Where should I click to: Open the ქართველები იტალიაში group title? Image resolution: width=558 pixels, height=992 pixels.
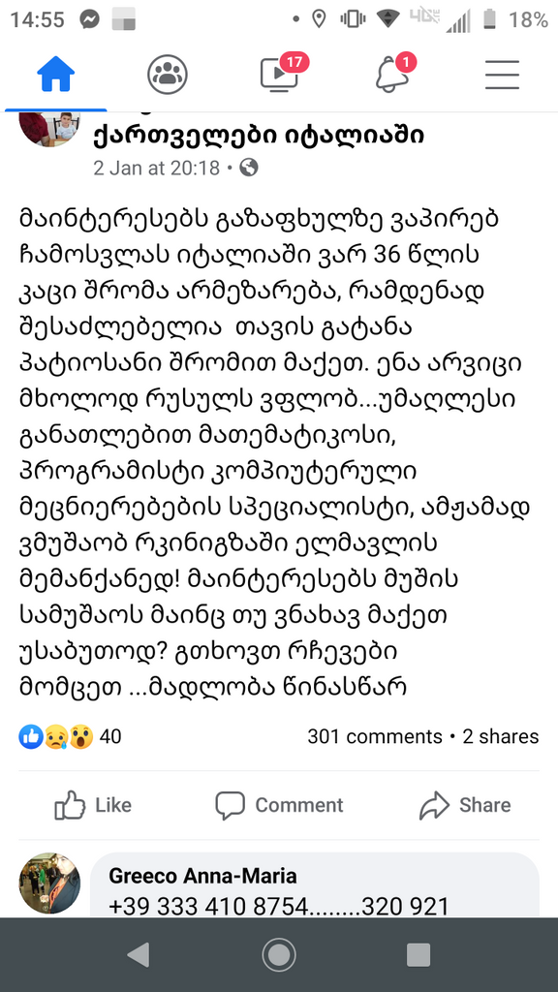click(x=259, y=134)
